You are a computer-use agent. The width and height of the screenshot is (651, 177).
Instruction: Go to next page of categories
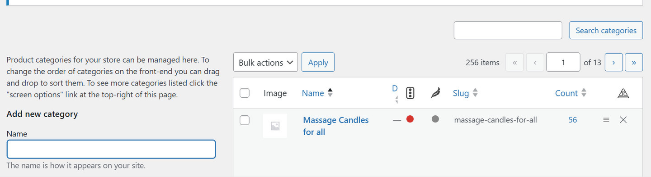(613, 62)
